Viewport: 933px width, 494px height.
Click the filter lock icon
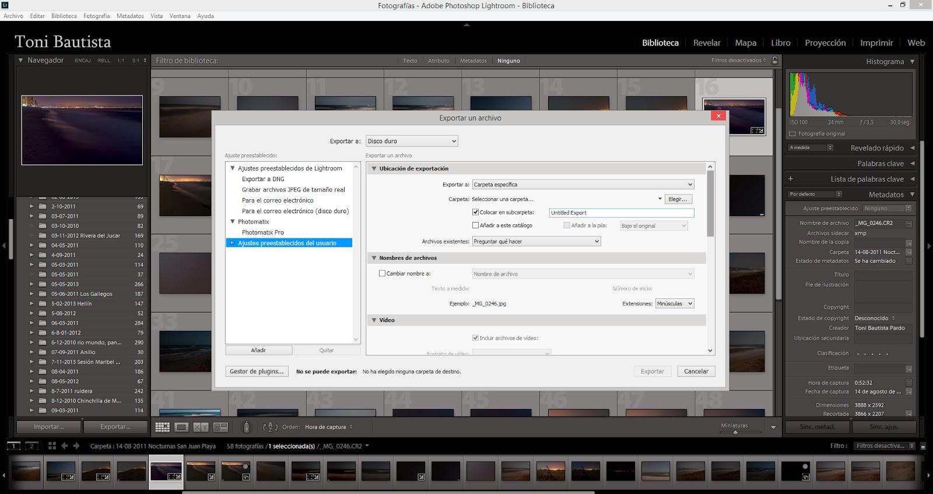[x=774, y=60]
